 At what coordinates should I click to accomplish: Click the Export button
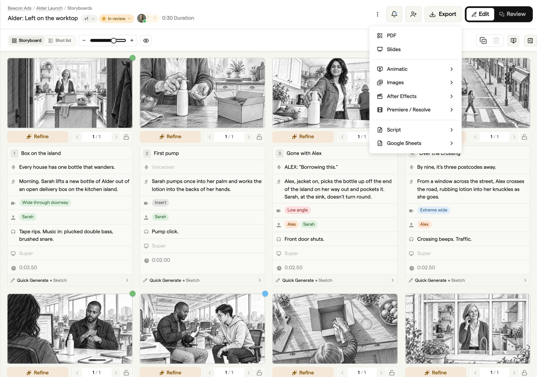[x=443, y=14]
